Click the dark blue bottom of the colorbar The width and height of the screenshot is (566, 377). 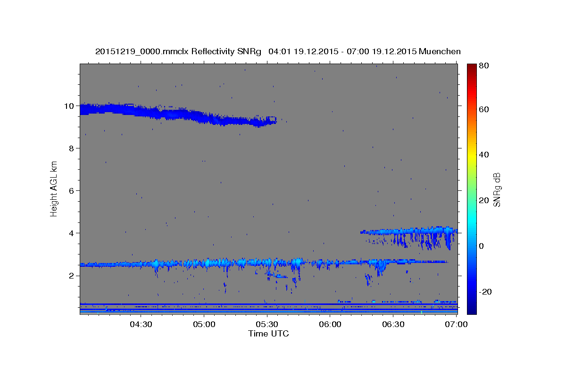[x=471, y=309]
